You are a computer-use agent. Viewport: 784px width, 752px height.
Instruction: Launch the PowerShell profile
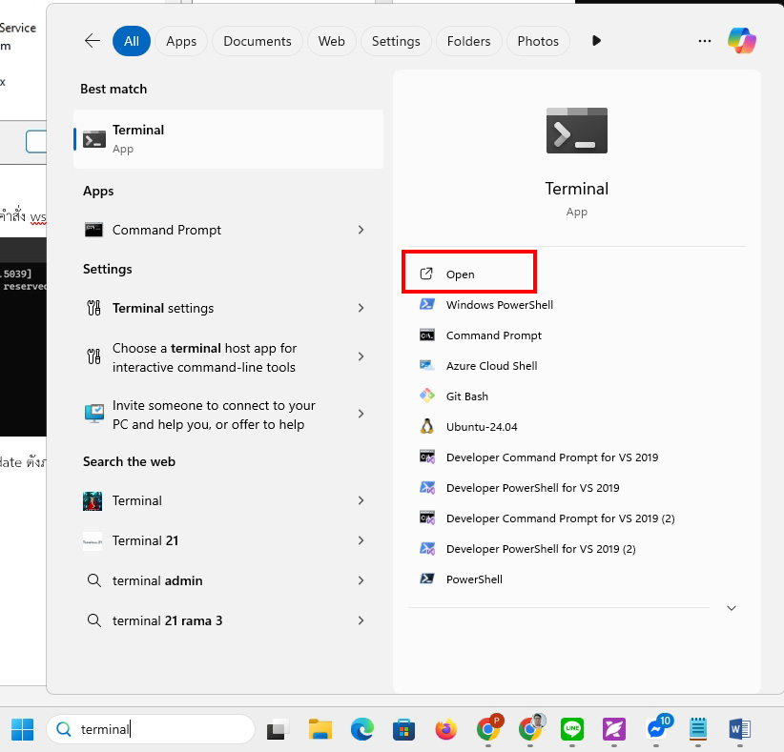[576, 579]
